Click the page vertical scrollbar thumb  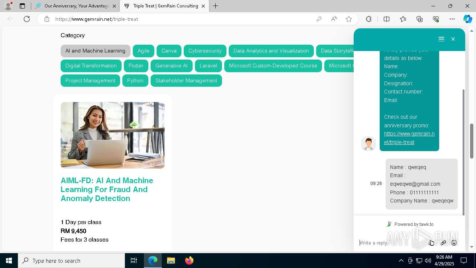(x=472, y=141)
